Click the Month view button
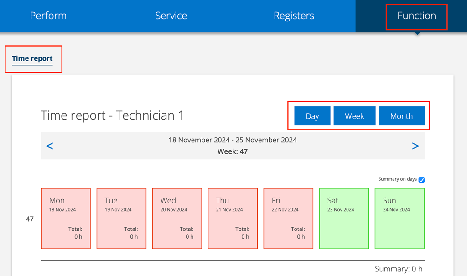Screen dimensions: 467x276 pyautogui.click(x=401, y=116)
